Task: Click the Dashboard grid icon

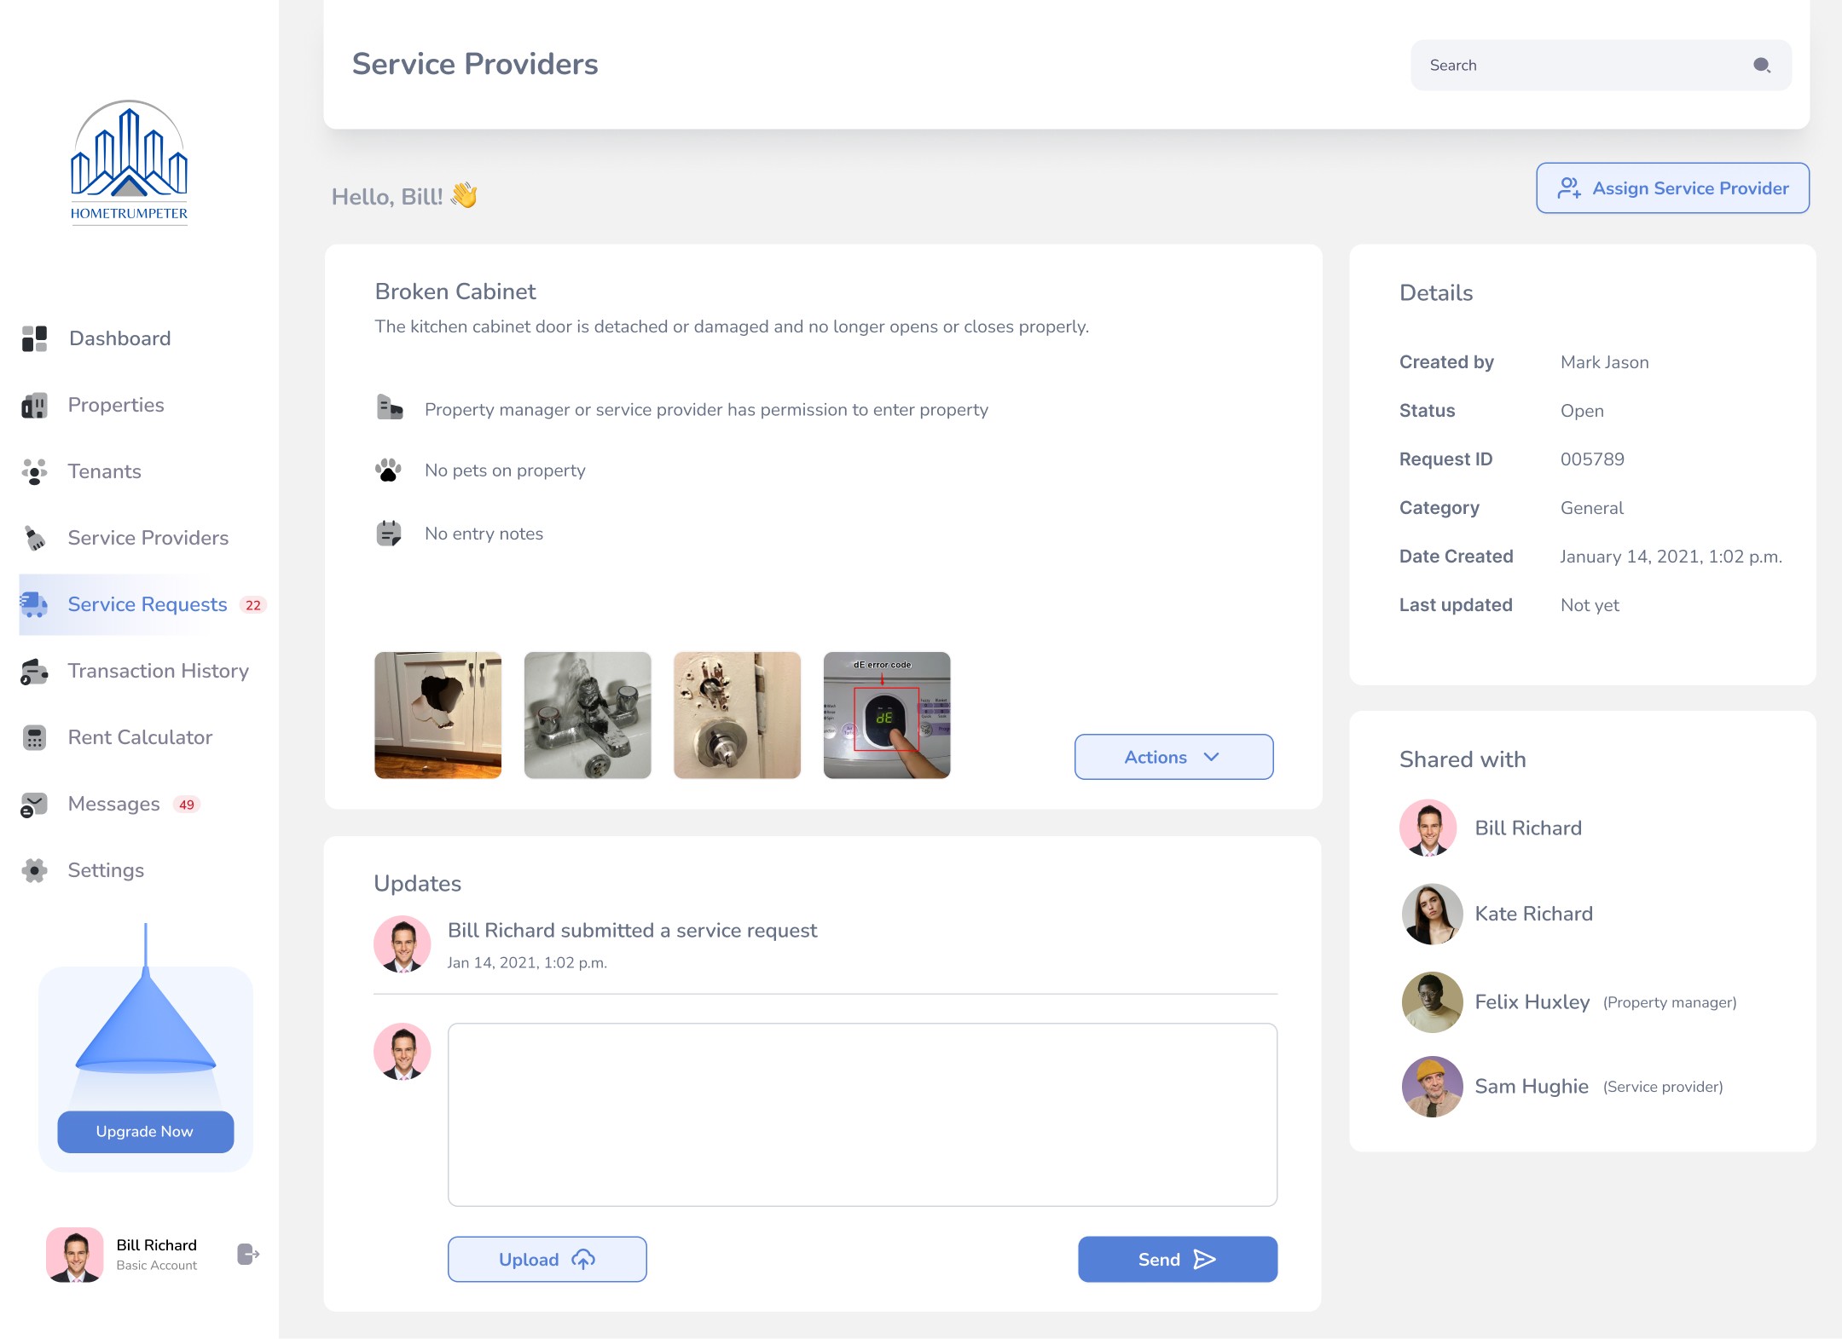Action: [x=34, y=338]
